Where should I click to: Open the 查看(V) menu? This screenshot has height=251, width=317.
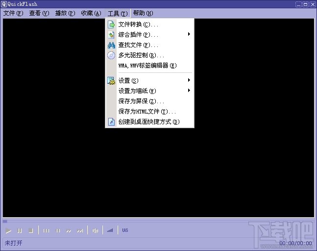pyautogui.click(x=39, y=13)
